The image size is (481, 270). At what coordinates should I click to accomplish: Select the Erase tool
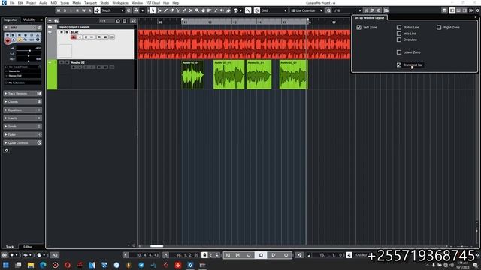pos(172,10)
